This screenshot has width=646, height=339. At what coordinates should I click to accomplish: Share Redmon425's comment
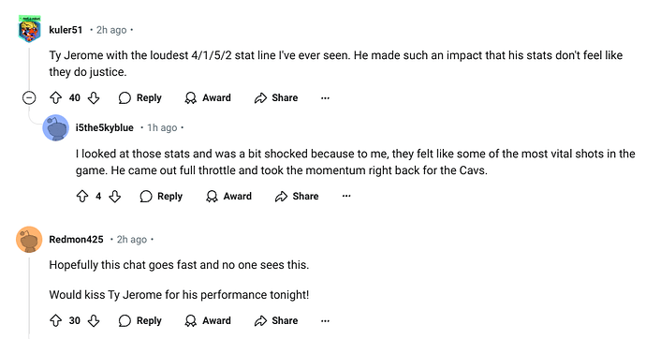pos(276,321)
